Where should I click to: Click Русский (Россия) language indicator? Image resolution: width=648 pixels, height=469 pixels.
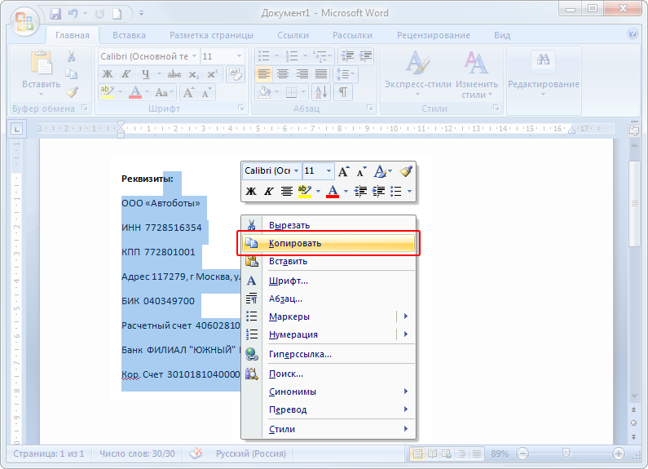click(x=251, y=454)
